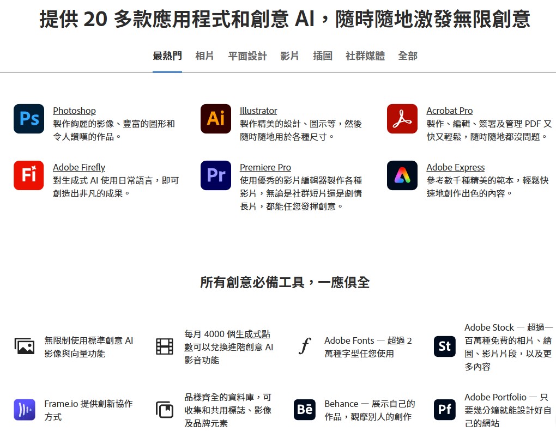Click the Adobe Portfolio Pf icon

(444, 410)
